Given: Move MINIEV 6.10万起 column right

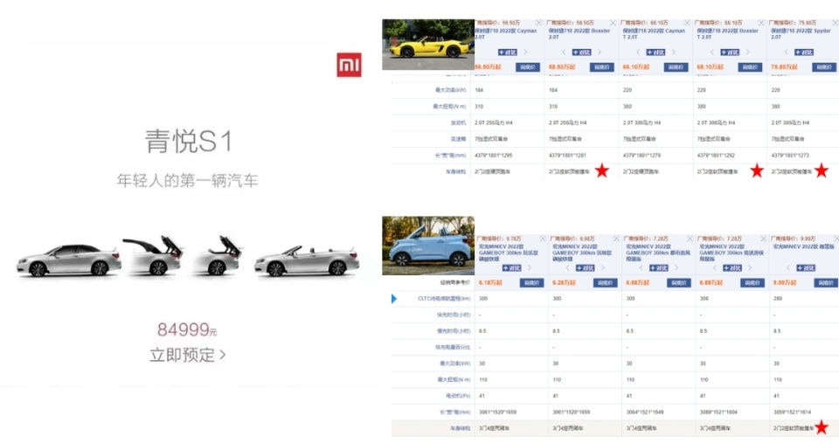Looking at the screenshot, I should [530, 267].
